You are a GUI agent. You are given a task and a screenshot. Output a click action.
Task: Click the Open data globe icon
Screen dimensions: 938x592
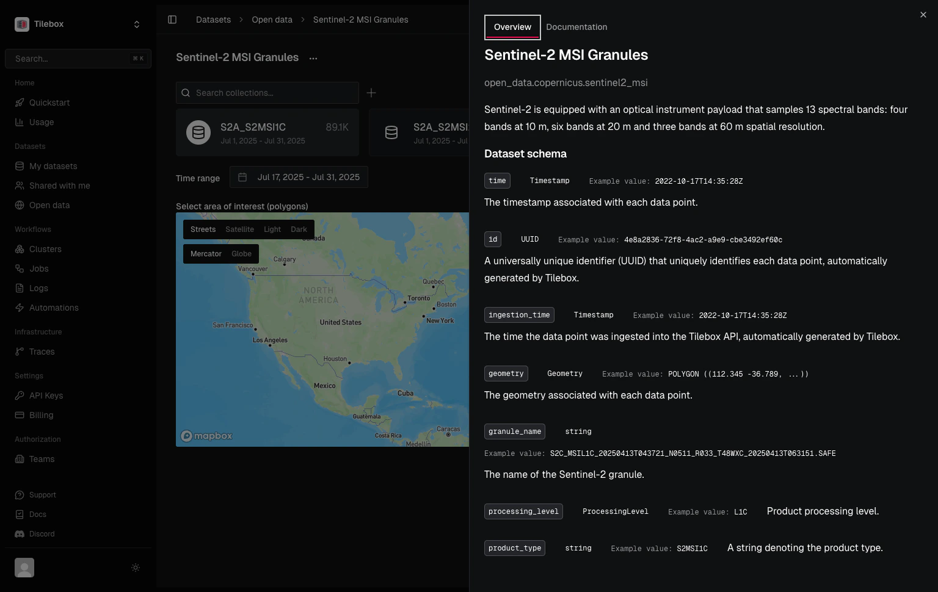[x=20, y=205]
